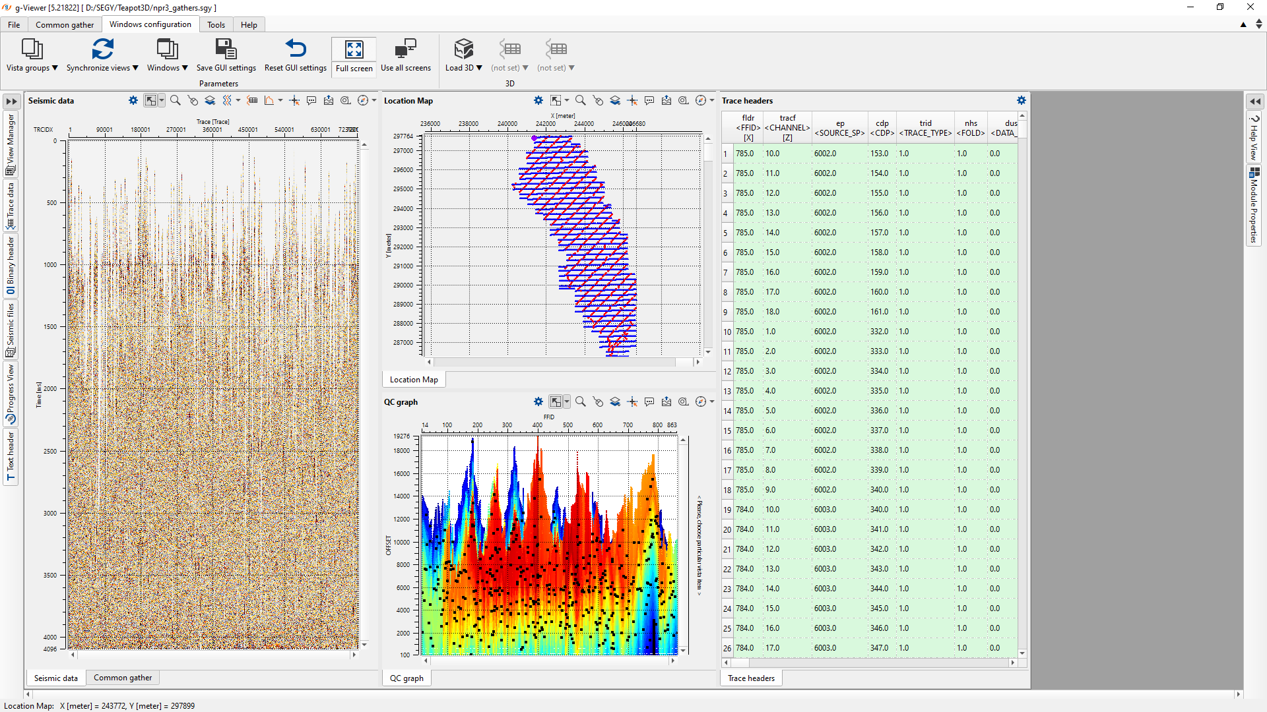Toggle selection mode button in Seismic data toolbar
This screenshot has height=712, width=1267.
[x=151, y=100]
